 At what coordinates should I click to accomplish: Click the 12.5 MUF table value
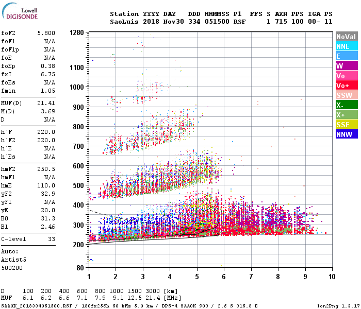click(x=135, y=298)
